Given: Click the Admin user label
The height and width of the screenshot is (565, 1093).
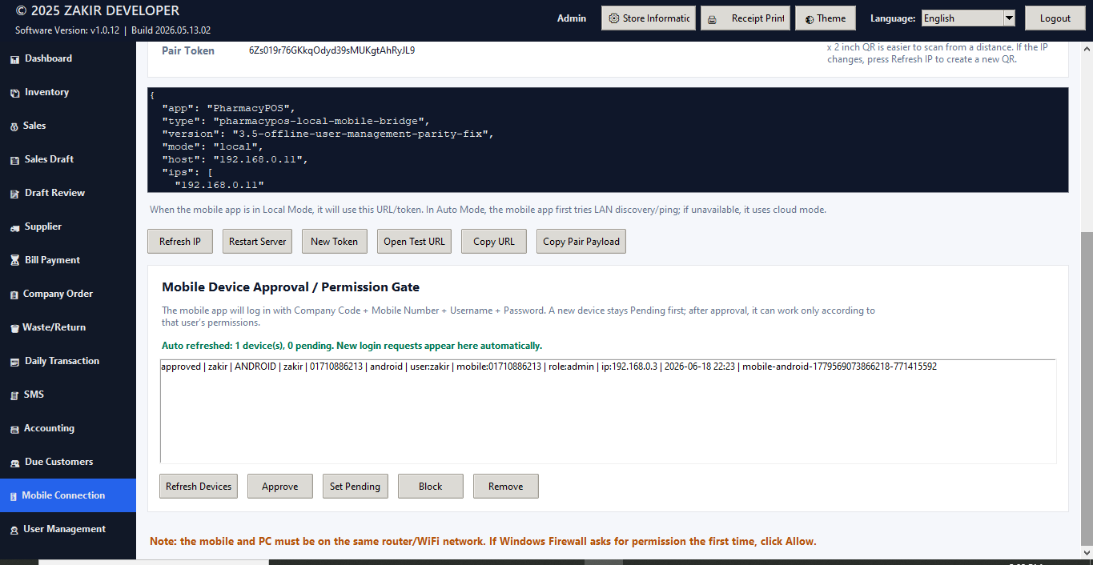Looking at the screenshot, I should (572, 18).
